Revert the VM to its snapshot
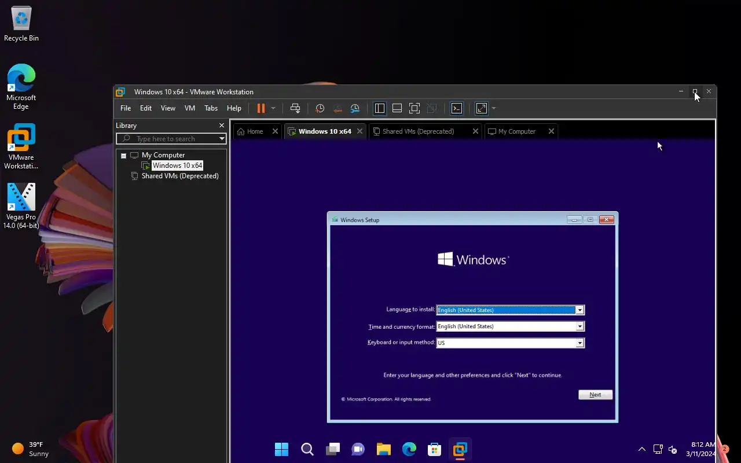The image size is (741, 463). click(x=338, y=108)
